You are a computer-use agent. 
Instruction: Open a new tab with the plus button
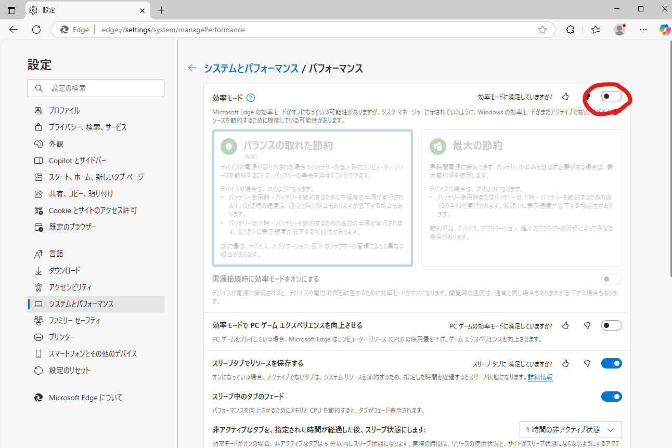tap(161, 10)
